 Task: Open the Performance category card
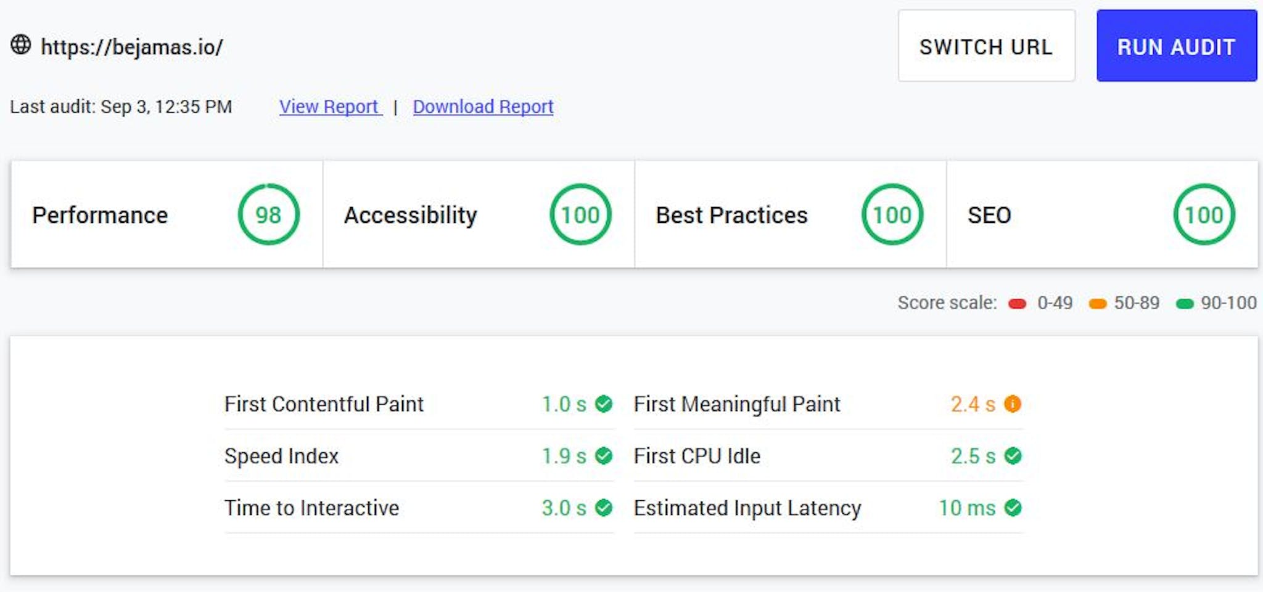(x=167, y=214)
